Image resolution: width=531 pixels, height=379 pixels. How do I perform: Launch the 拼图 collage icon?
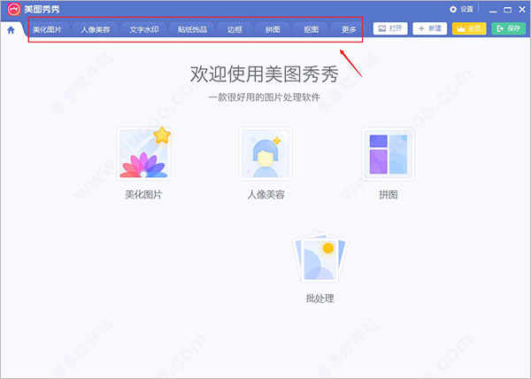pos(387,154)
